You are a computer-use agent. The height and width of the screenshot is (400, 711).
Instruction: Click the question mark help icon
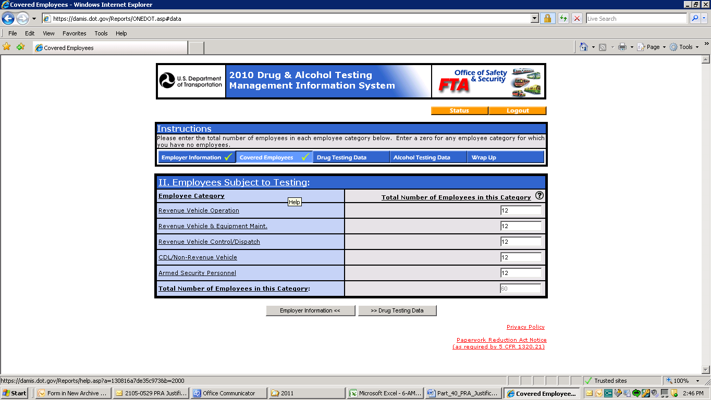tap(540, 196)
